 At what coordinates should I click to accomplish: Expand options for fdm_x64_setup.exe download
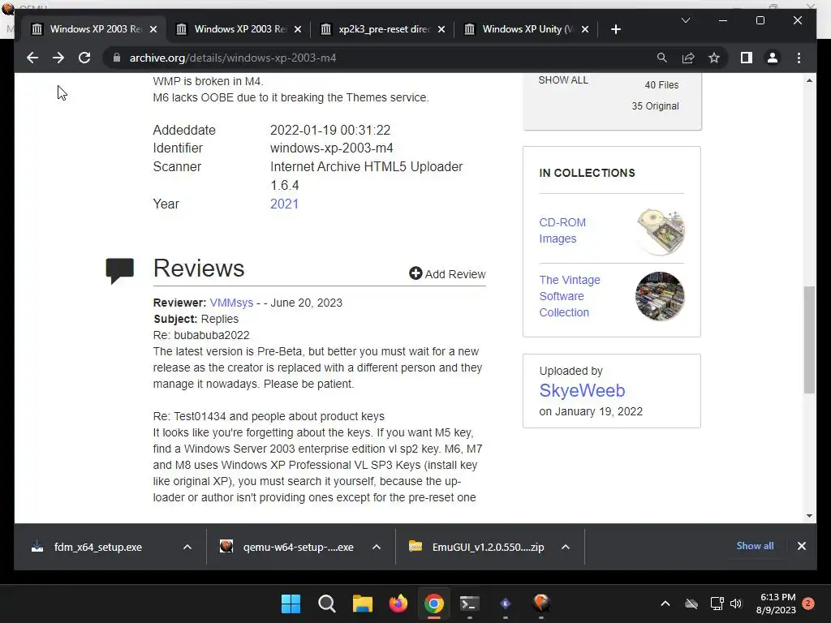pos(187,548)
